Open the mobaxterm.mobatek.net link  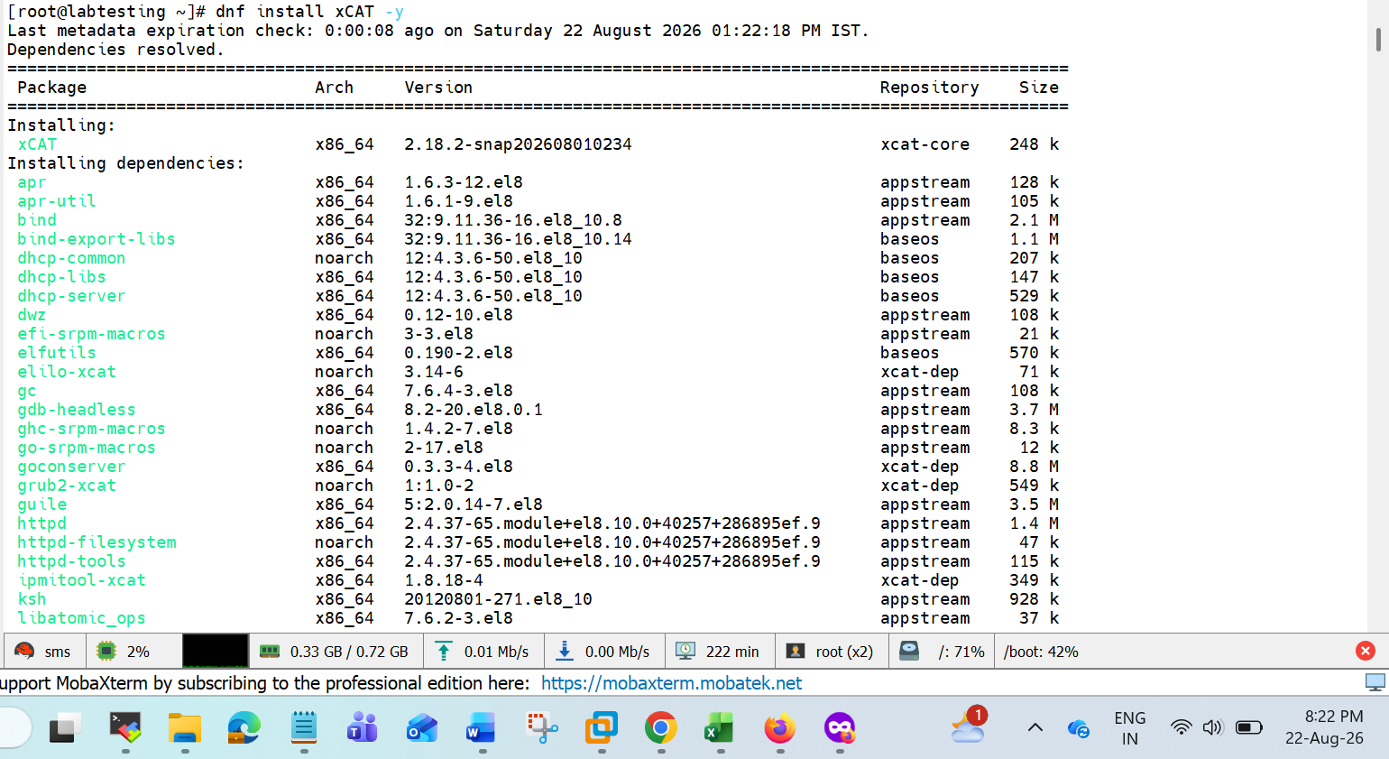[x=671, y=683]
